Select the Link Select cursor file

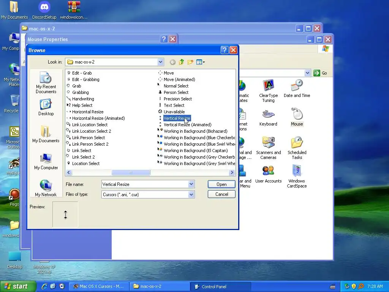click(x=79, y=151)
